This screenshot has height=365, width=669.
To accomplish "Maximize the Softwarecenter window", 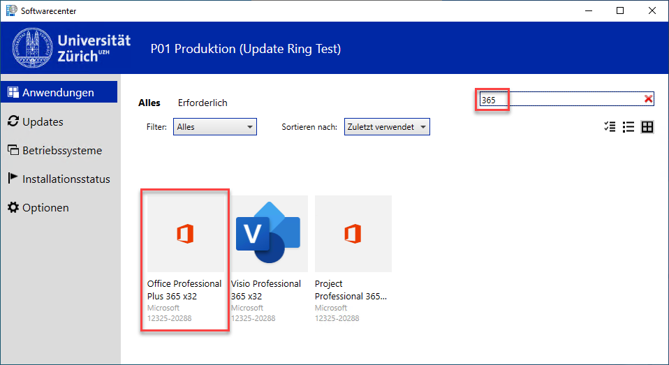I will pos(619,10).
